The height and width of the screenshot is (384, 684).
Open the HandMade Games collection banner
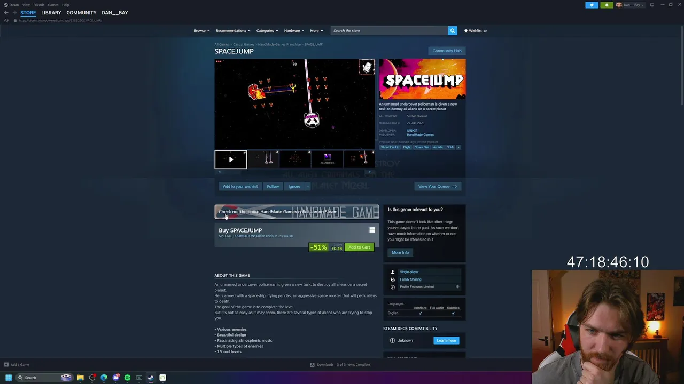click(x=297, y=212)
